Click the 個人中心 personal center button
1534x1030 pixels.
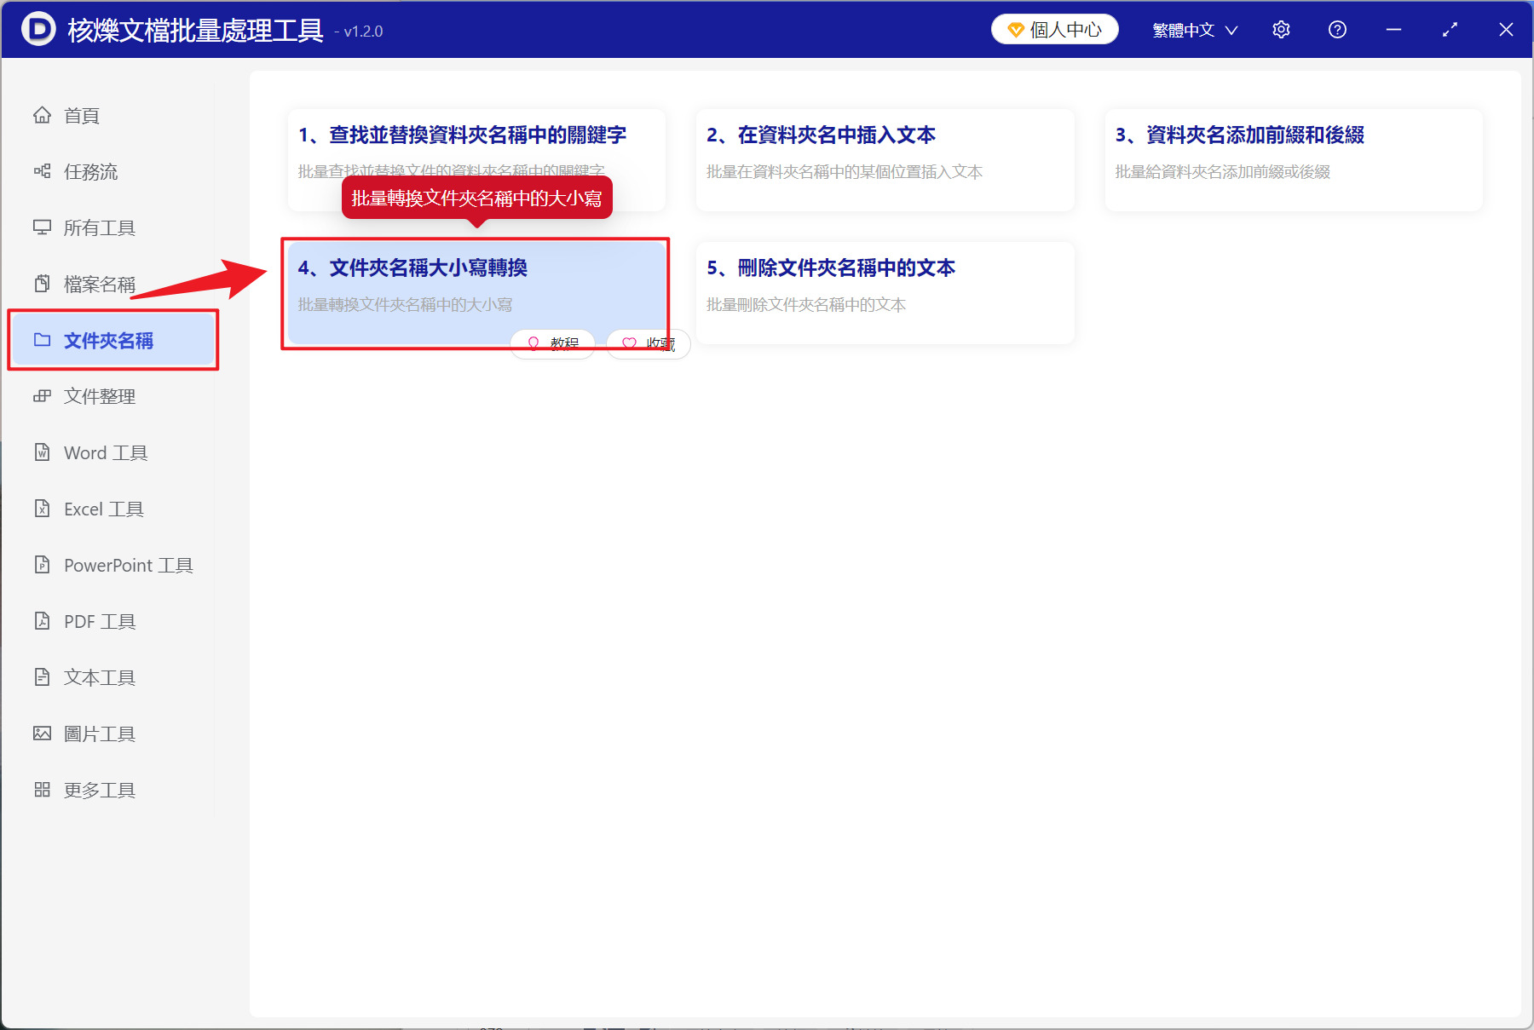(1054, 29)
